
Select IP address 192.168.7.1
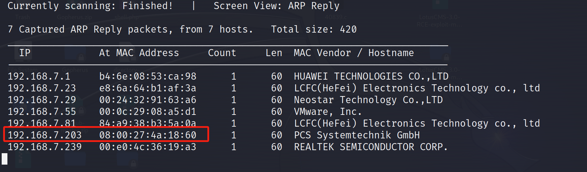39,76
